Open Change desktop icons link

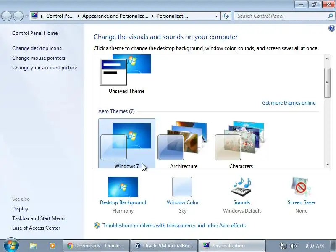coord(37,48)
